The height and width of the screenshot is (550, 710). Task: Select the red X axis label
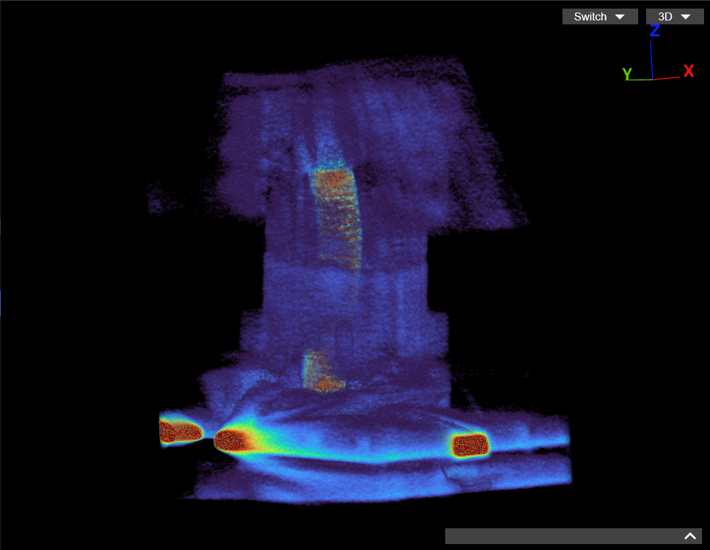(x=688, y=71)
